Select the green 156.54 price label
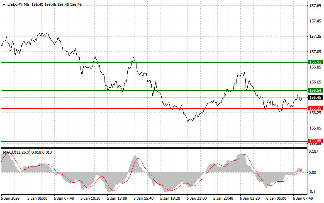Screen dimensions: 324x203 315,90
